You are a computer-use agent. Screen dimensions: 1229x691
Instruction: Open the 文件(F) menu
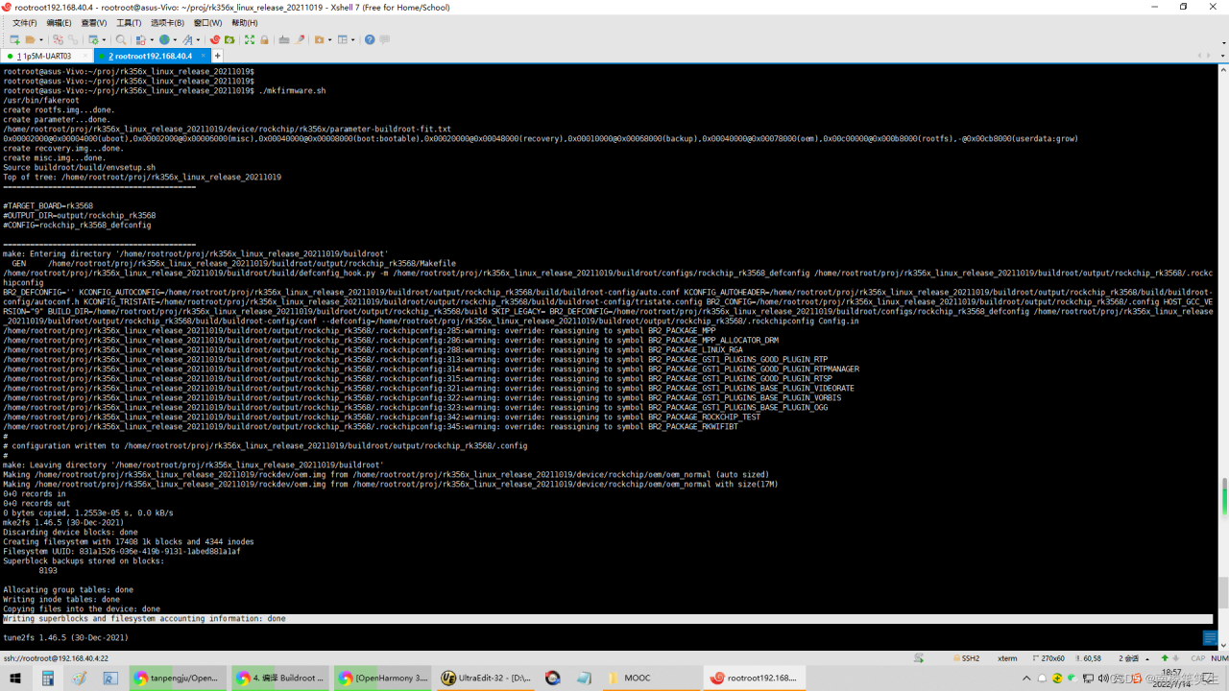click(25, 23)
